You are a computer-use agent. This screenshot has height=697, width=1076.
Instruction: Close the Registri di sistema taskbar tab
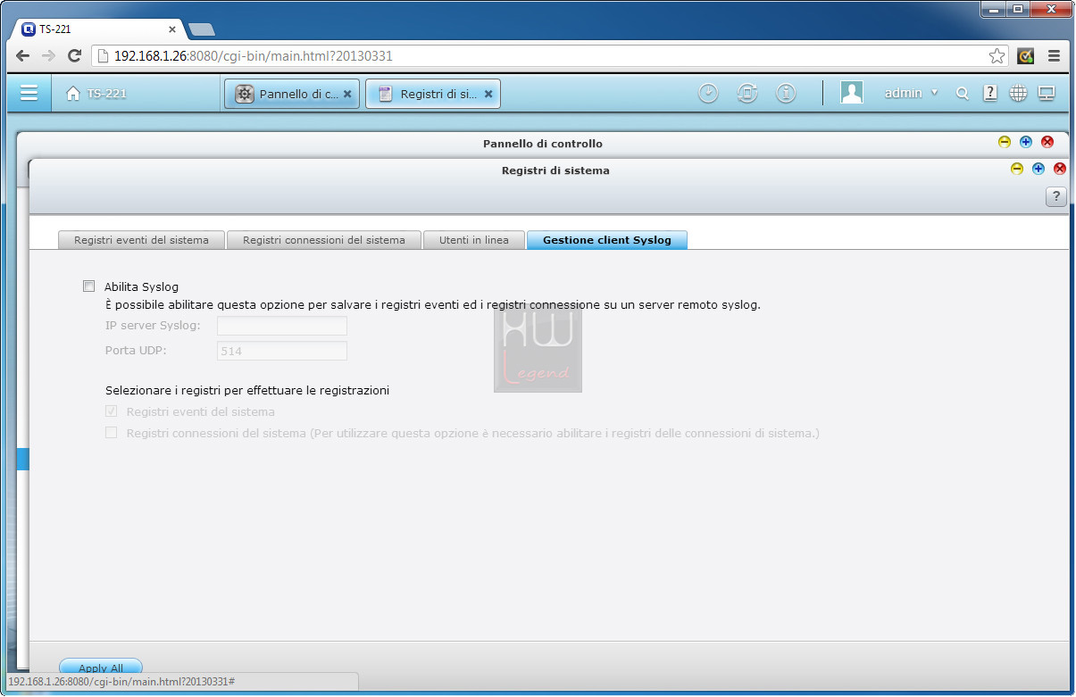click(488, 94)
